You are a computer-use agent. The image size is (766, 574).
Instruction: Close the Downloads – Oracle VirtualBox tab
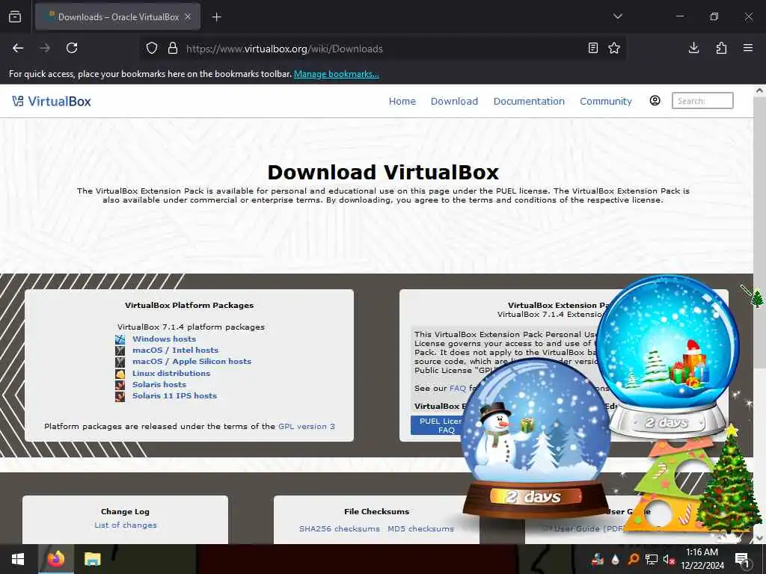click(188, 16)
